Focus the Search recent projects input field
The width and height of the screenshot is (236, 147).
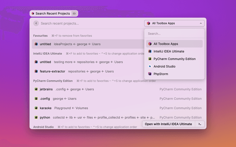[88, 23]
